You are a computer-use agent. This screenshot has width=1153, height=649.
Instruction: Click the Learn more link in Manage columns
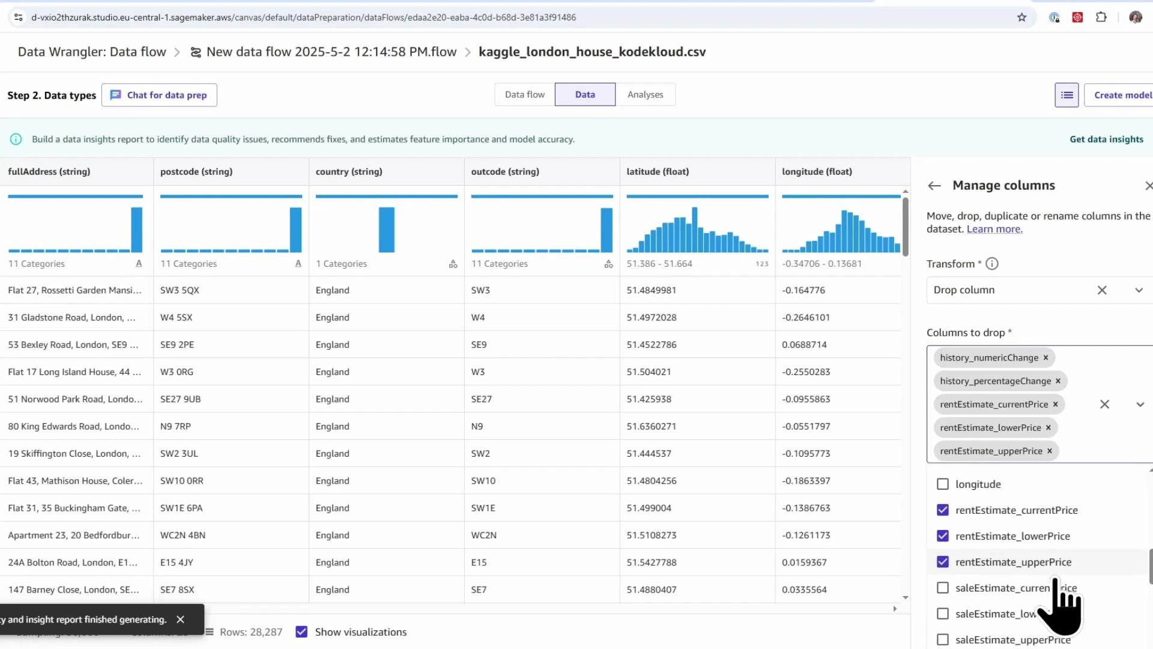(994, 229)
